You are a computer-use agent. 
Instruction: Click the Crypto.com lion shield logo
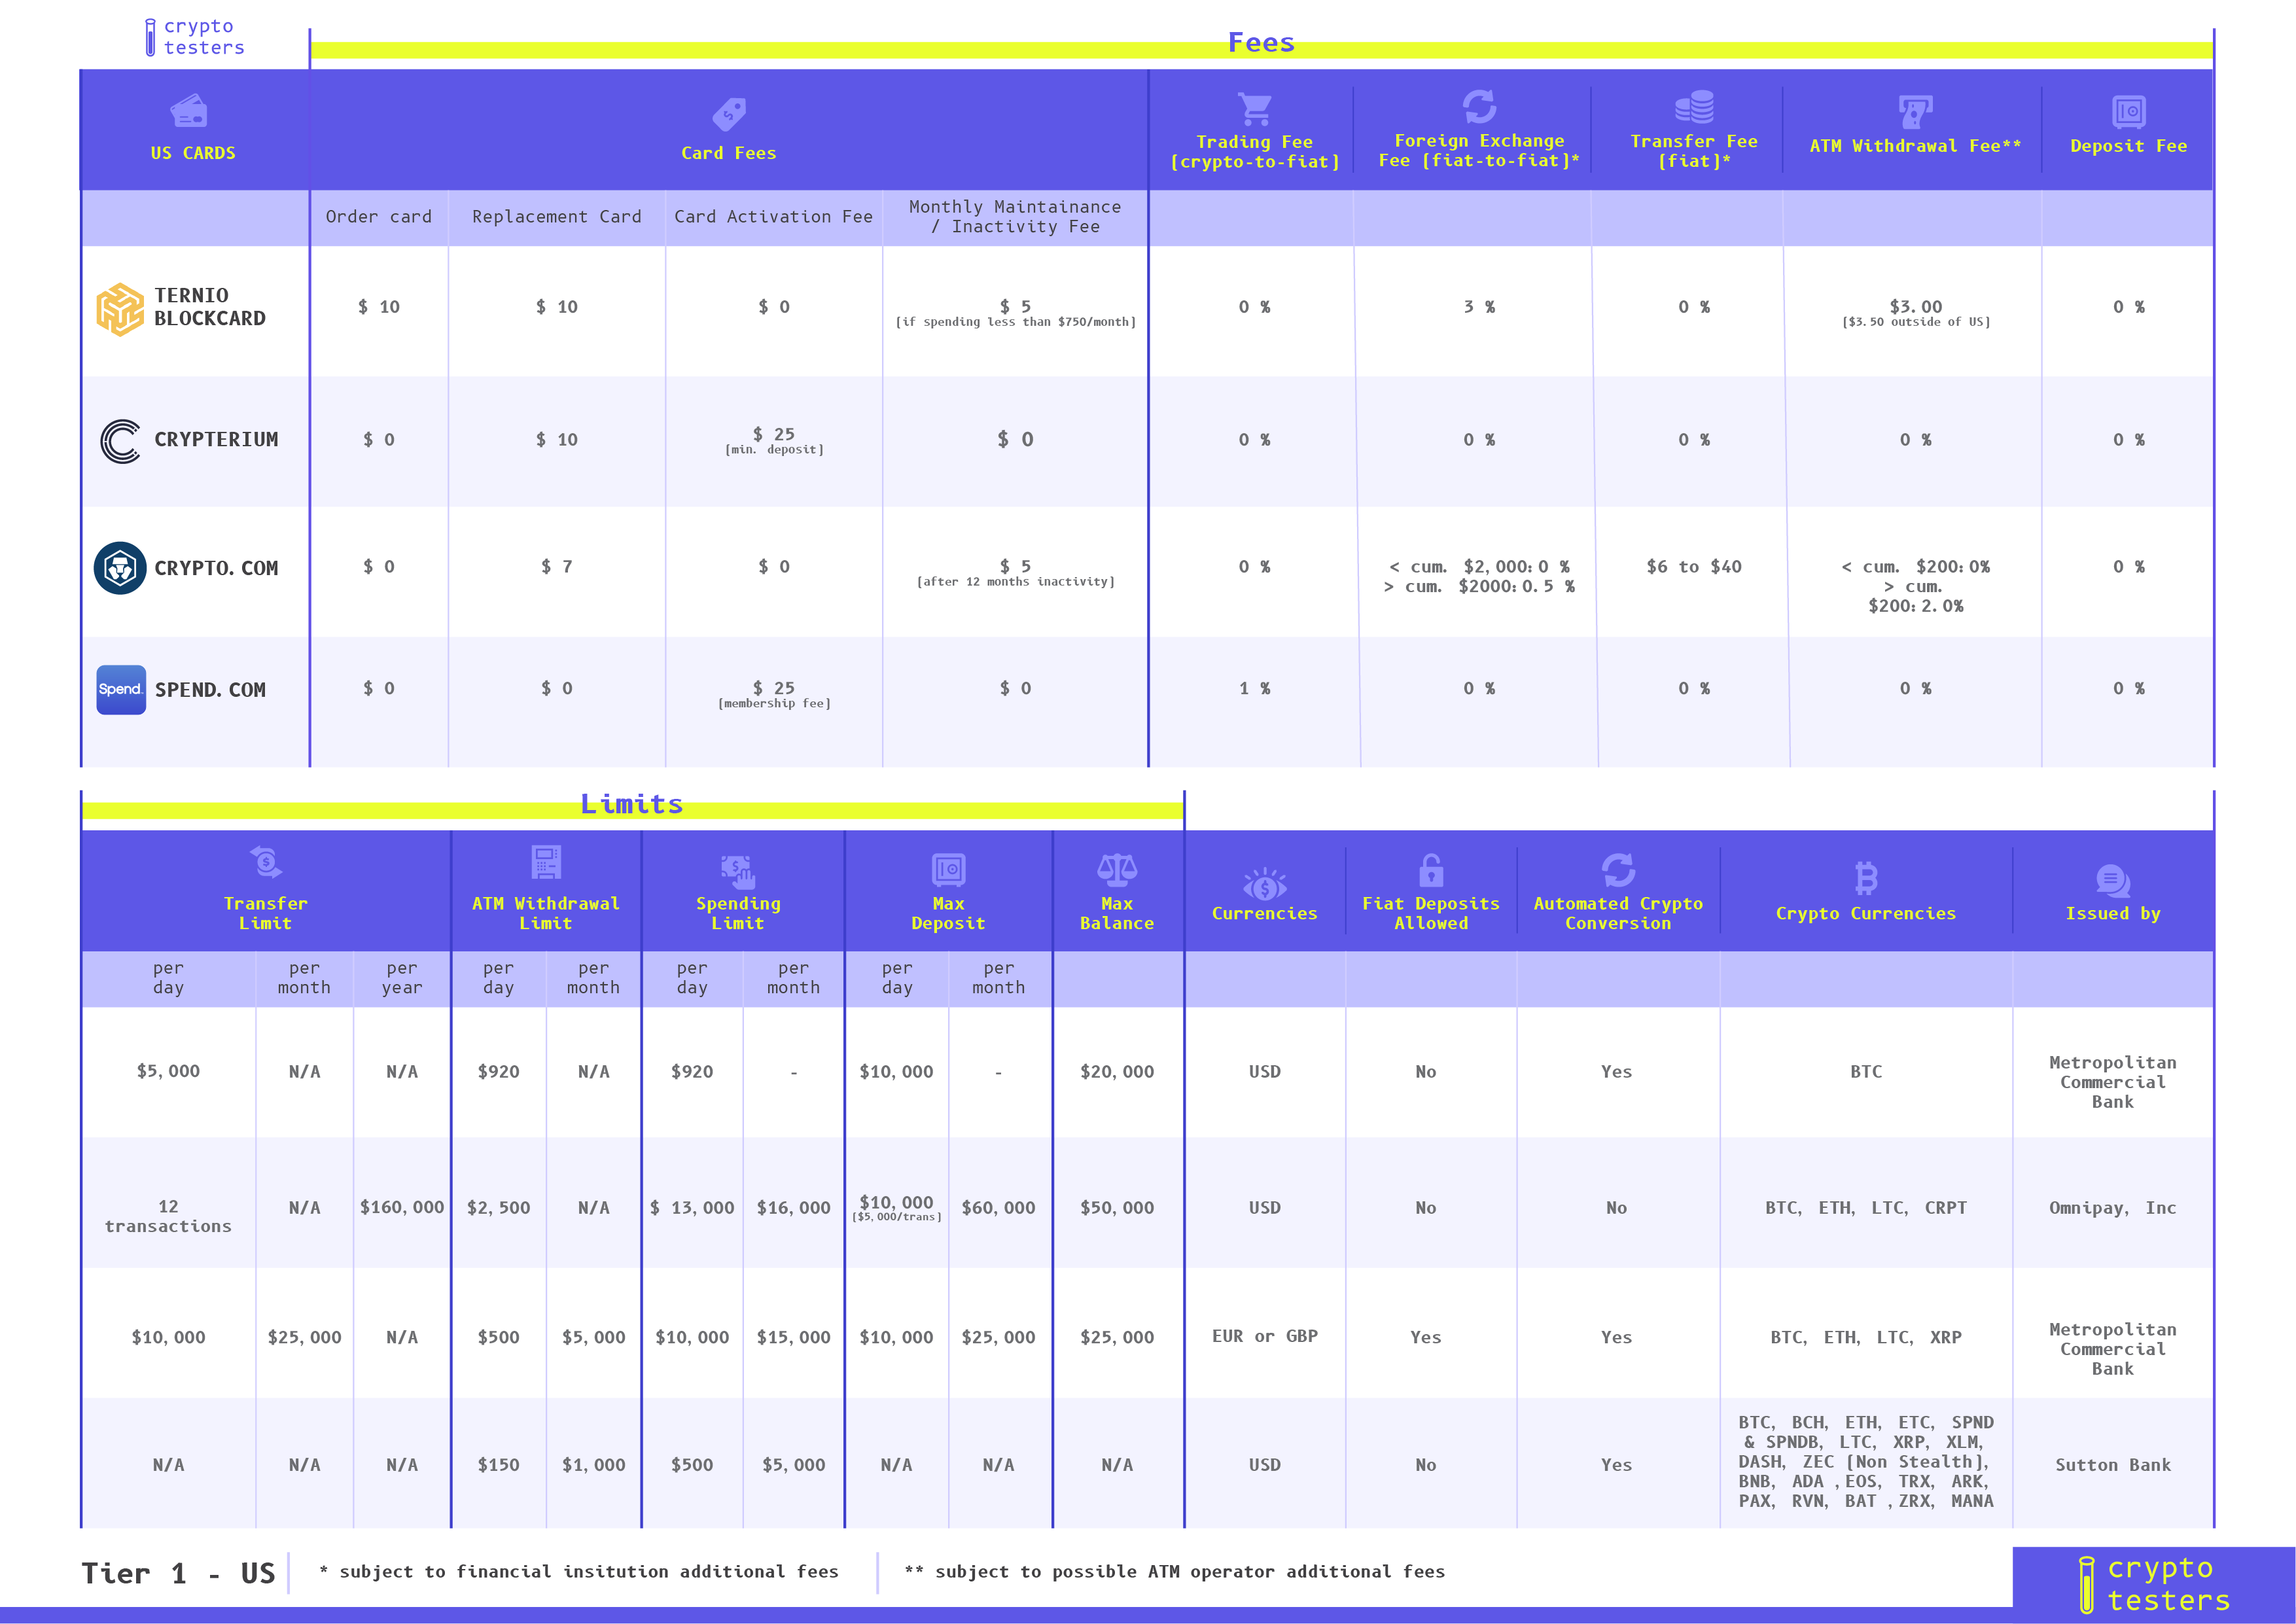point(120,568)
